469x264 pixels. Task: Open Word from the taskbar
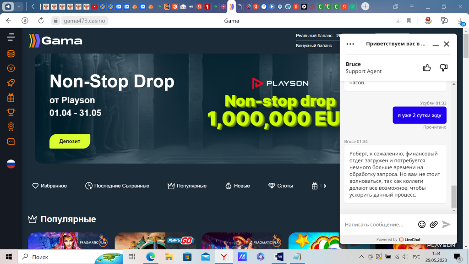click(x=278, y=257)
